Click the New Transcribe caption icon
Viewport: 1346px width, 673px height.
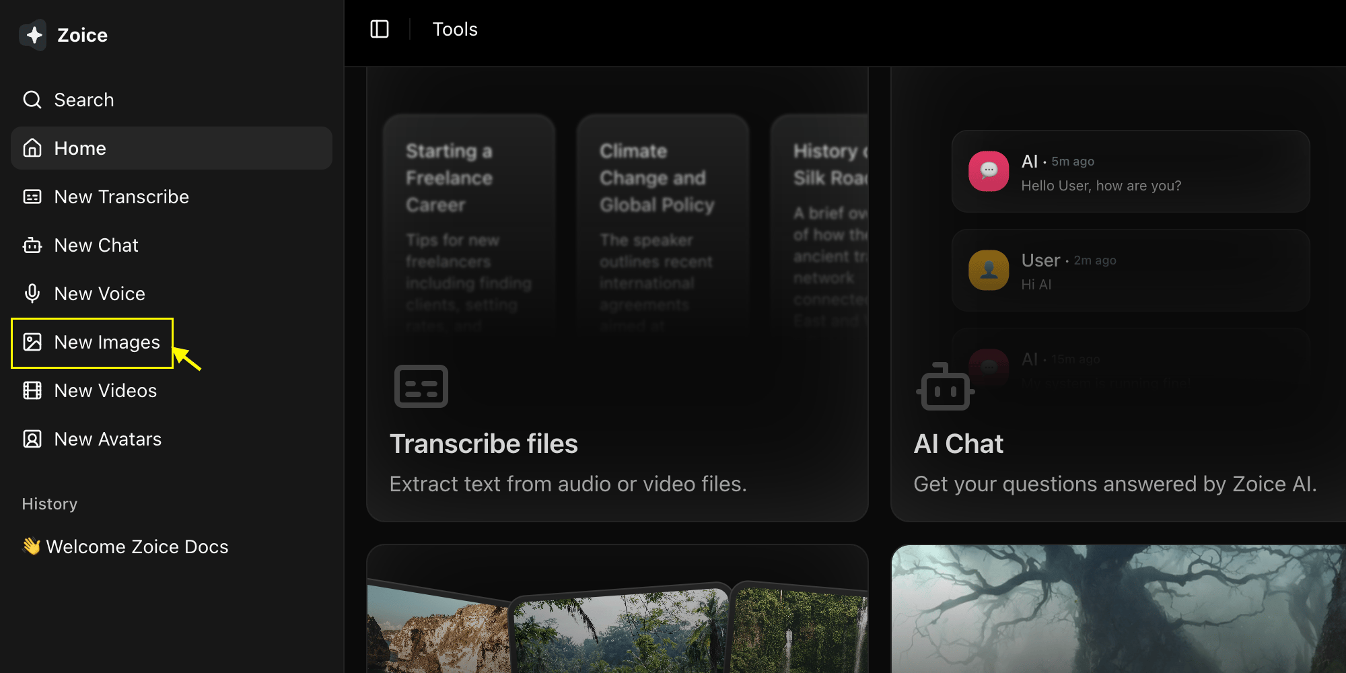tap(32, 197)
